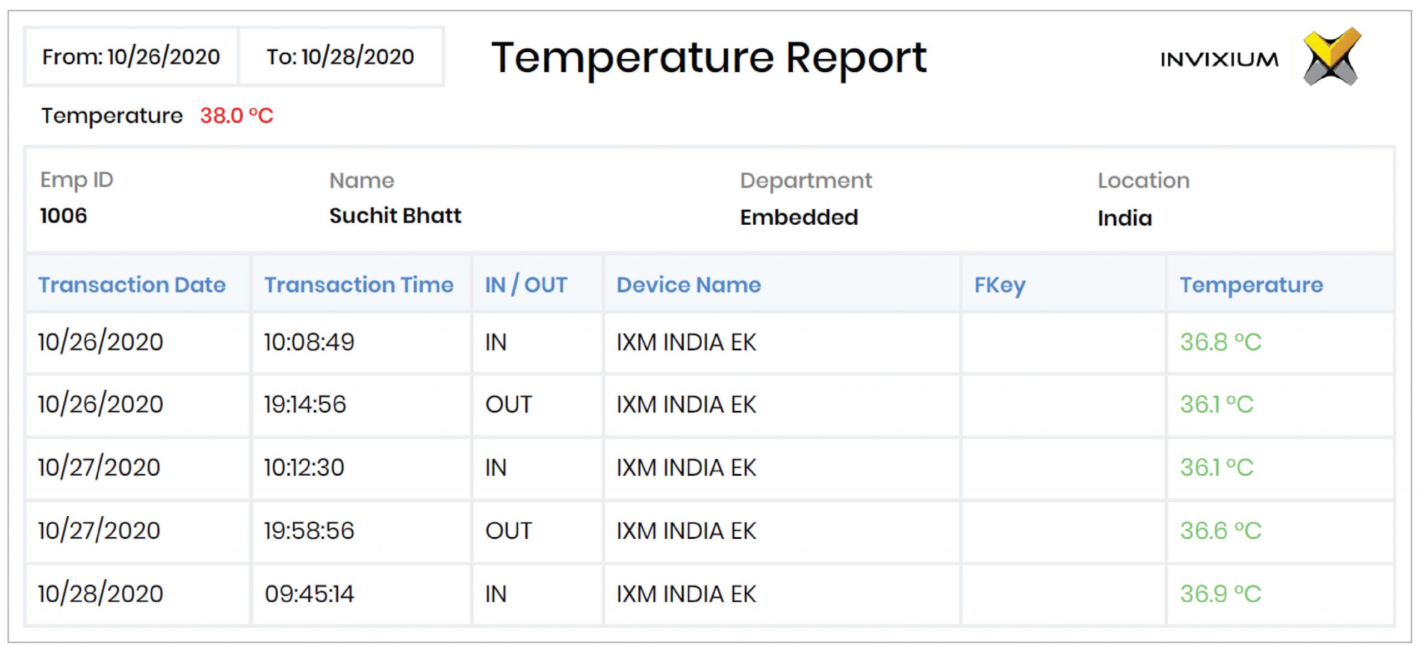Click the Emp ID value 1006
1422x646 pixels.
pyautogui.click(x=63, y=216)
